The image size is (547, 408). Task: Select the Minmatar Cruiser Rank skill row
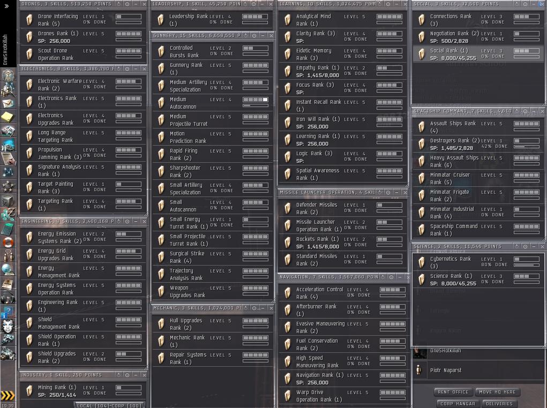coord(478,178)
